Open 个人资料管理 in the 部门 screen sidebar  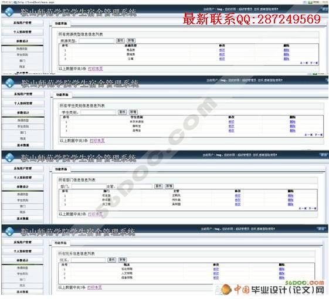[x=23, y=178]
